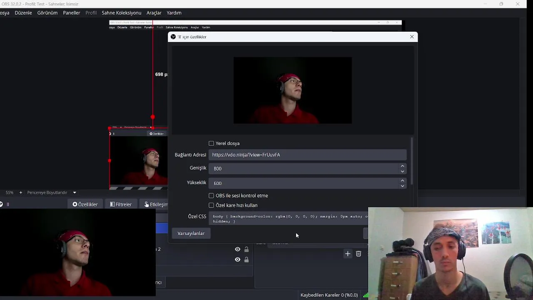Click the Etkileşim toolbar button
This screenshot has width=533, height=300.
156,204
